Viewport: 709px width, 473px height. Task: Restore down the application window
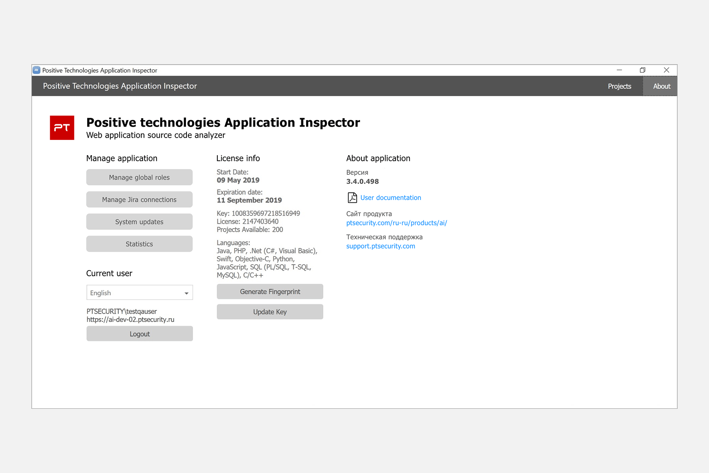[643, 70]
